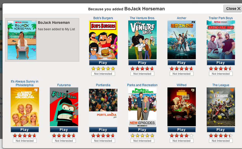242x149 pixels.
Task: Play Bob's Burgers
Action: click(x=103, y=63)
